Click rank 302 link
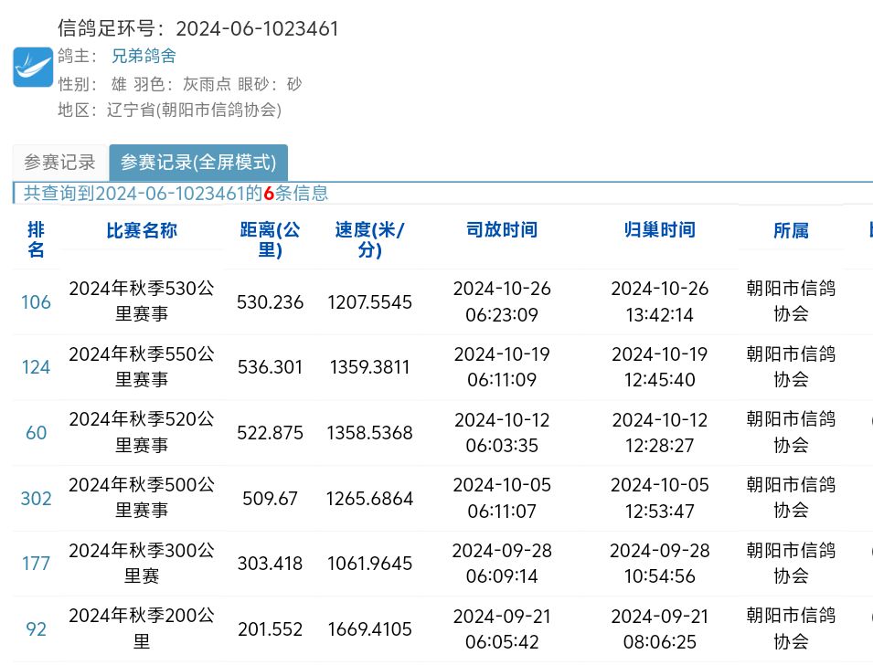Viewport: 873px width, 665px height. [36, 499]
